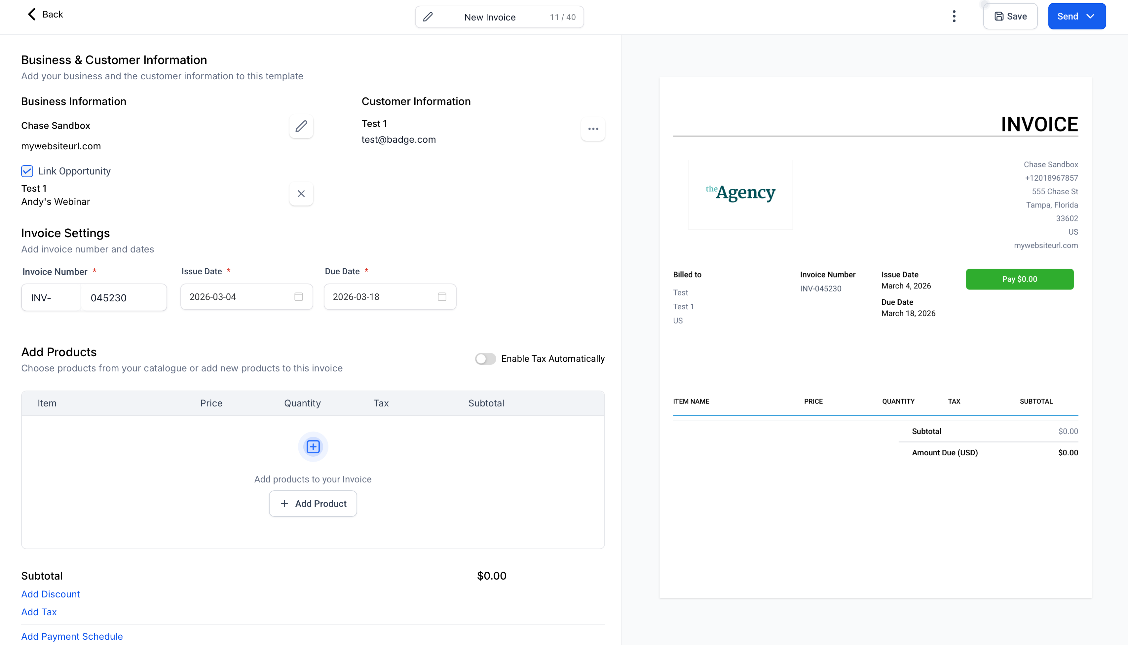The height and width of the screenshot is (645, 1128).
Task: Open Issue Date calendar picker icon
Action: (298, 297)
